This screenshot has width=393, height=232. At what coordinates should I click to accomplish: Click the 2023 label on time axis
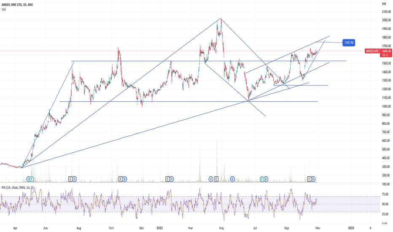[x=351, y=228]
